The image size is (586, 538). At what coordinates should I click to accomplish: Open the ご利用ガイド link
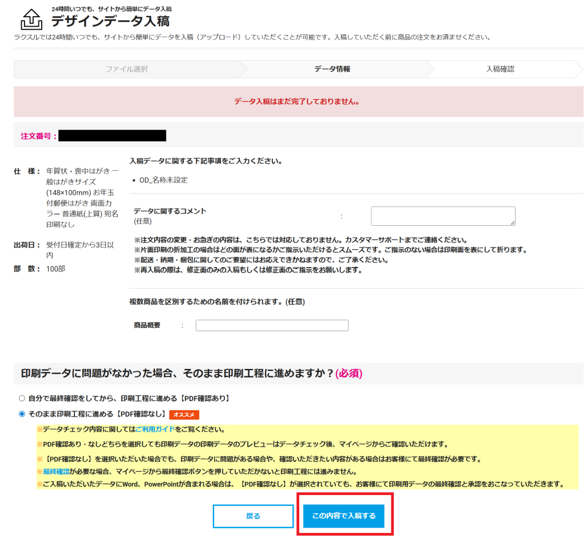155,429
